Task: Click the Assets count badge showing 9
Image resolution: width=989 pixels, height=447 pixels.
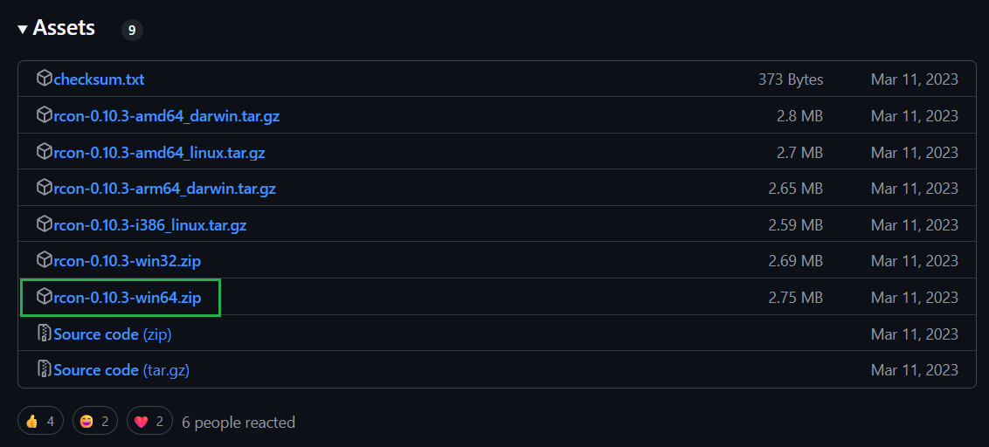Action: (x=132, y=30)
